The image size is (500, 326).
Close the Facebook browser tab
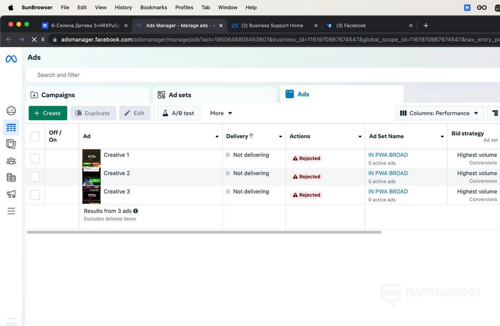pyautogui.click(x=411, y=26)
